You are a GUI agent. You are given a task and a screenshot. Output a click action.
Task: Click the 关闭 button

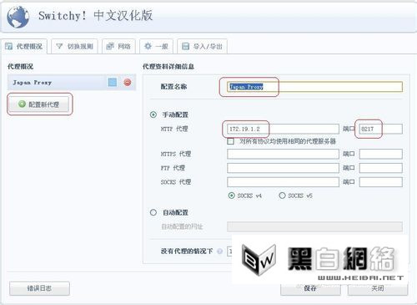(x=378, y=289)
